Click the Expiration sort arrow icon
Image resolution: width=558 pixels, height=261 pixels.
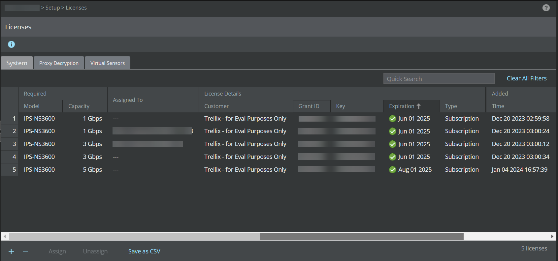click(418, 106)
